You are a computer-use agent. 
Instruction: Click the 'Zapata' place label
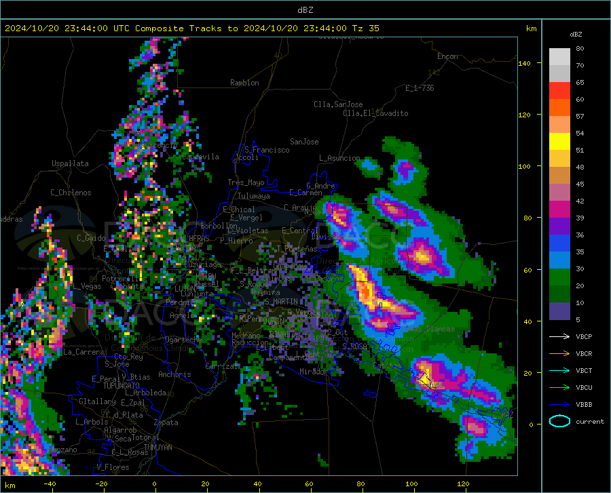pos(166,422)
